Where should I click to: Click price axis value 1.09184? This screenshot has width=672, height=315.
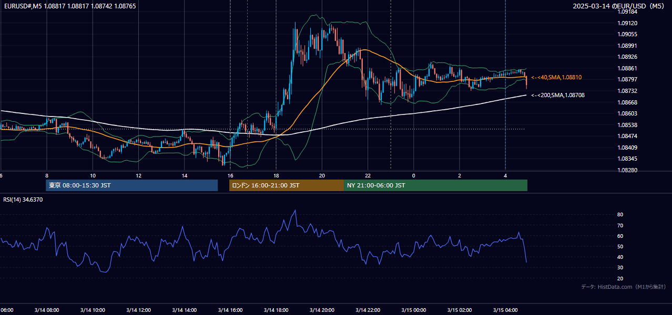click(x=627, y=12)
